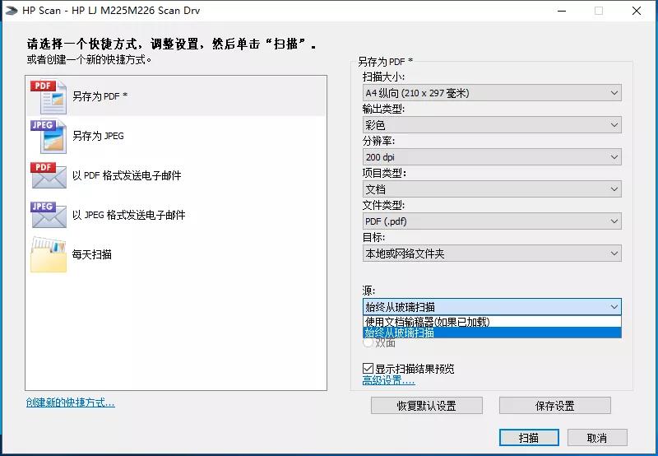Click the 扫描 button
The image size is (658, 456).
pos(529,438)
